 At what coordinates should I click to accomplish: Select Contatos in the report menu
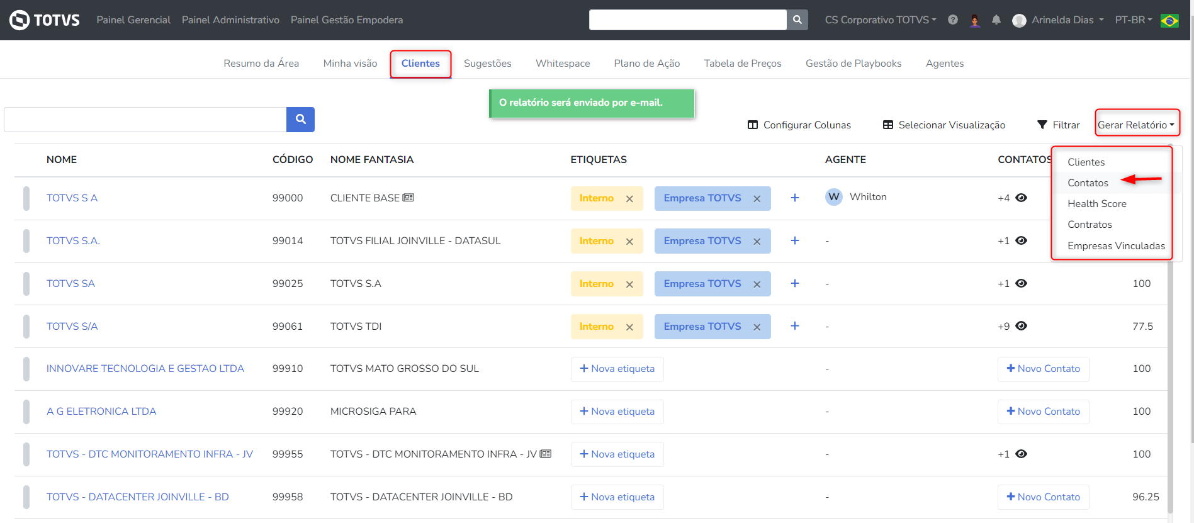point(1088,183)
